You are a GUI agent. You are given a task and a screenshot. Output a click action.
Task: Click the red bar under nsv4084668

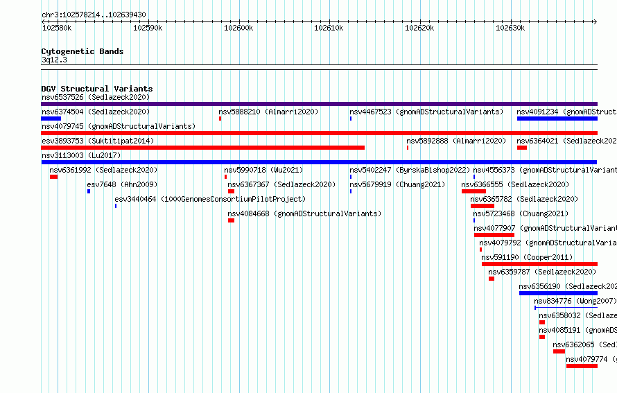(231, 220)
